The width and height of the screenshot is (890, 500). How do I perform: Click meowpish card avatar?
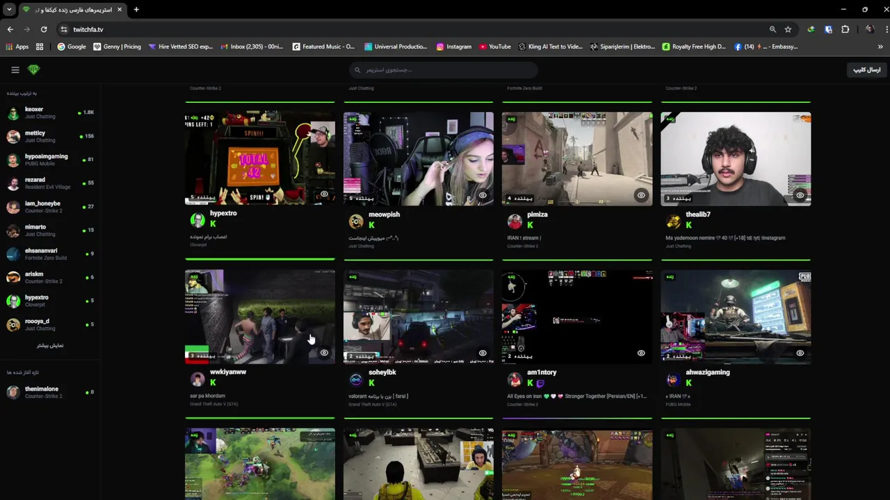coord(356,222)
